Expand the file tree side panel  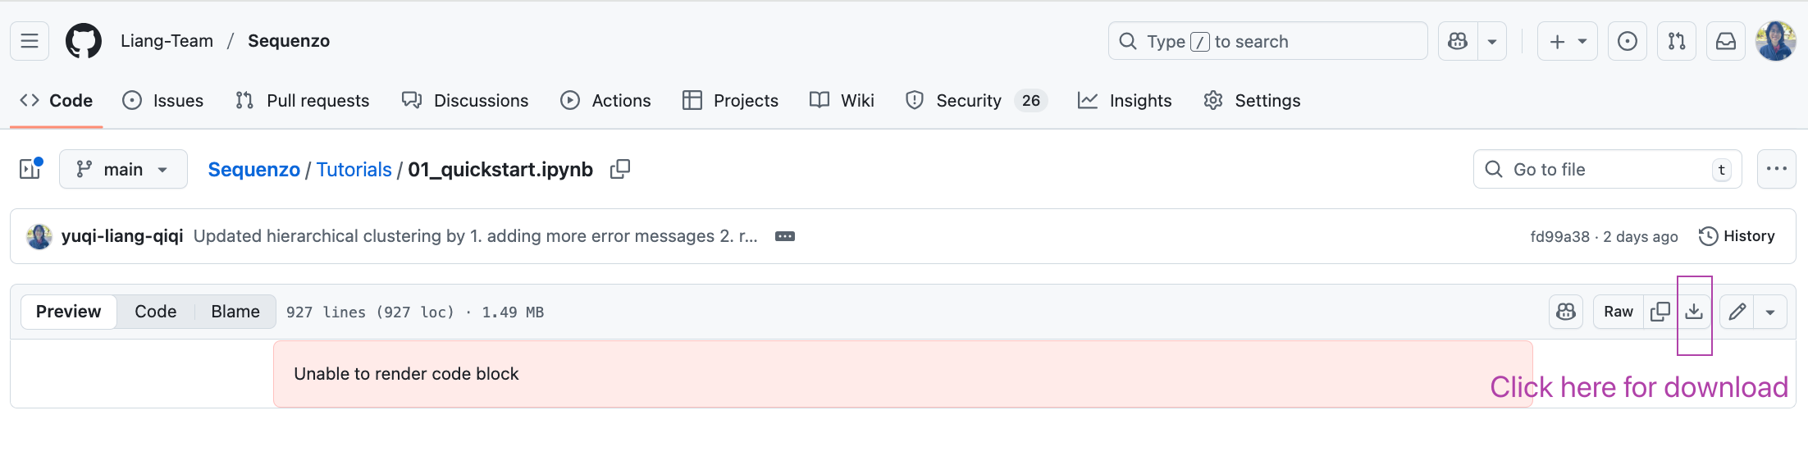(30, 169)
